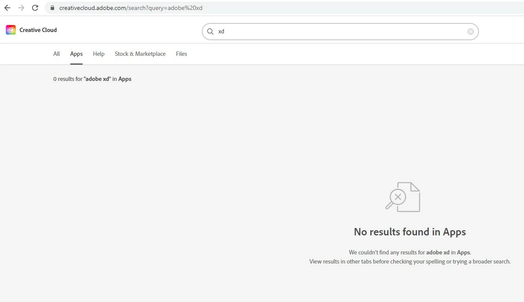Screen dimensions: 524x302
Task: Clear the search field with X icon
Action: tap(471, 32)
